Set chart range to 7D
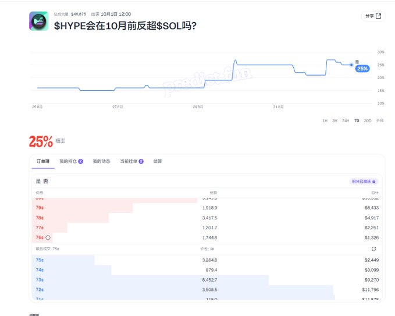395x316 pixels. [357, 120]
